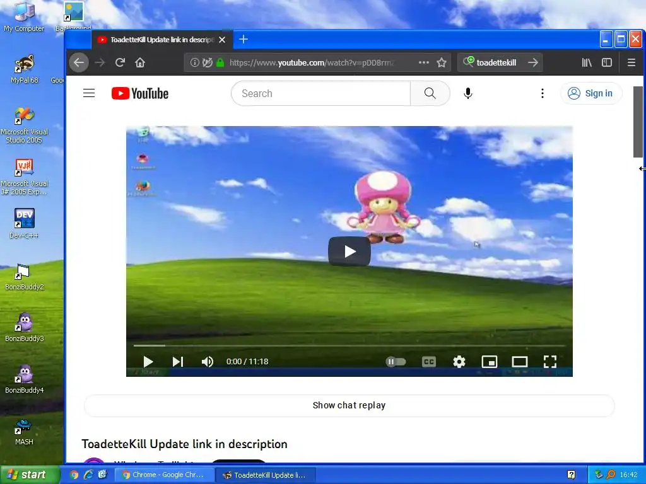Select ToadetteKill Update taskbar item
This screenshot has width=646, height=484.
click(x=265, y=475)
